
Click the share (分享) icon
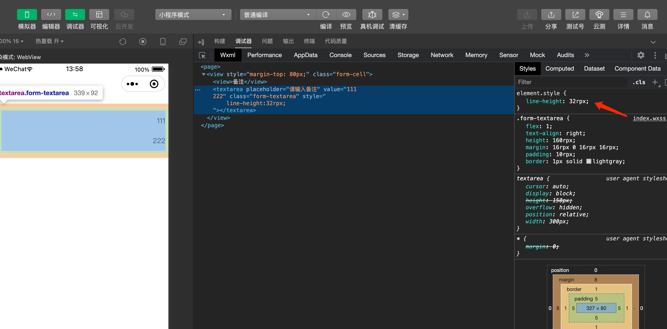click(551, 15)
